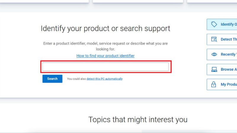Image resolution: width=237 pixels, height=133 pixels.
Task: Select the Identify tab label
Action: [229, 24]
